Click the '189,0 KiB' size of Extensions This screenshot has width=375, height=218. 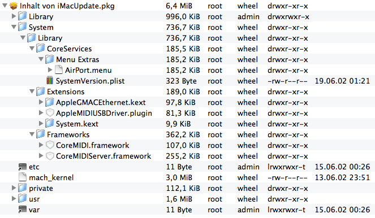tap(183, 91)
